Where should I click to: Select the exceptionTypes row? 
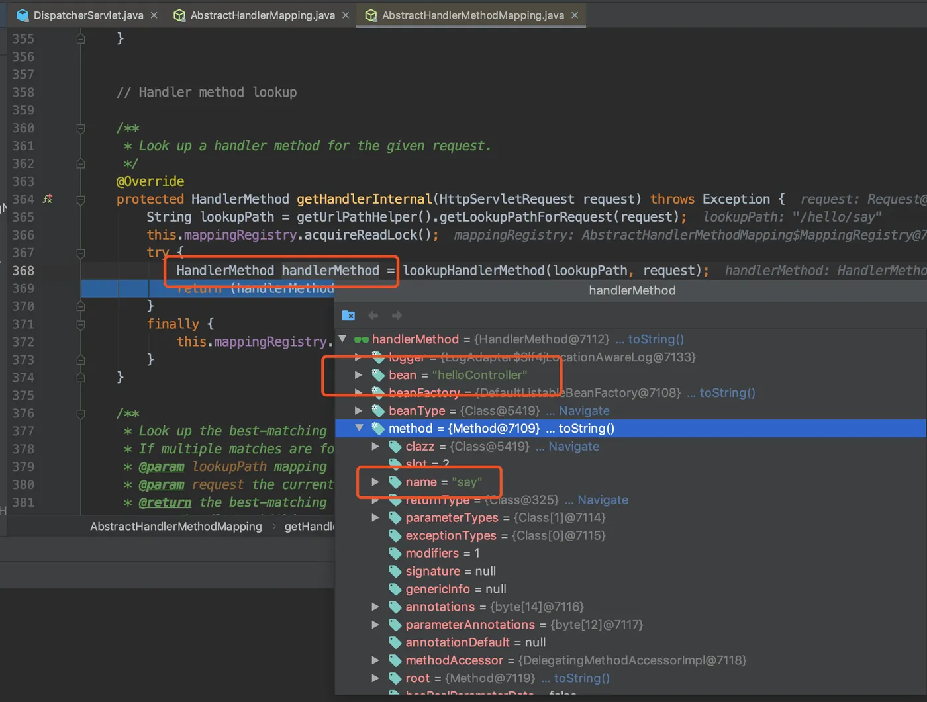630,535
